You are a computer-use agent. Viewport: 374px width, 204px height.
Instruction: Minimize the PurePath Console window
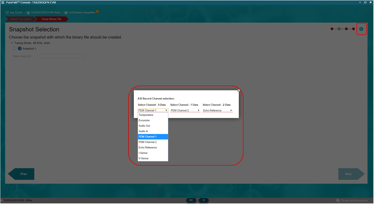(x=360, y=2)
